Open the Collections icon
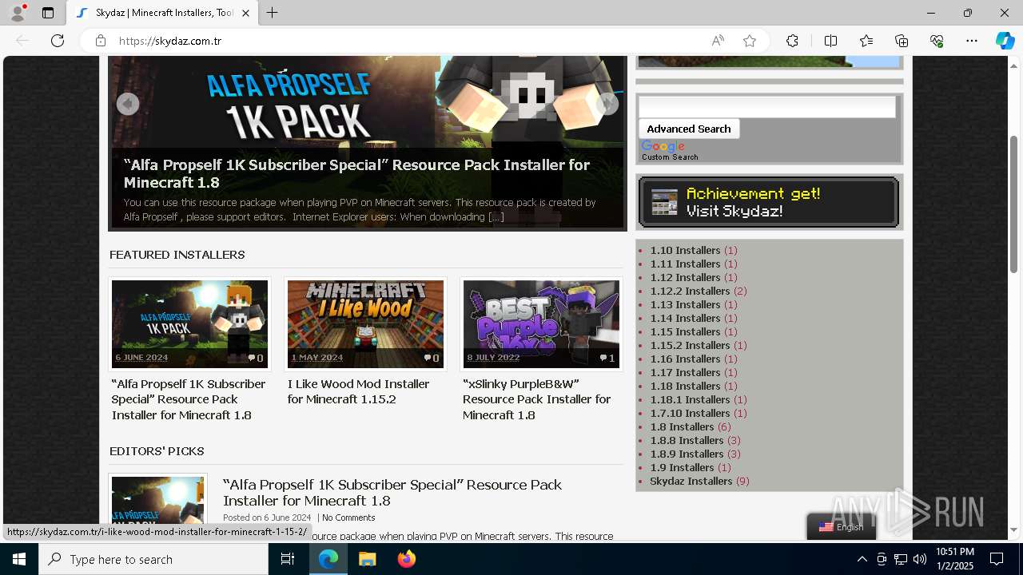 [902, 41]
